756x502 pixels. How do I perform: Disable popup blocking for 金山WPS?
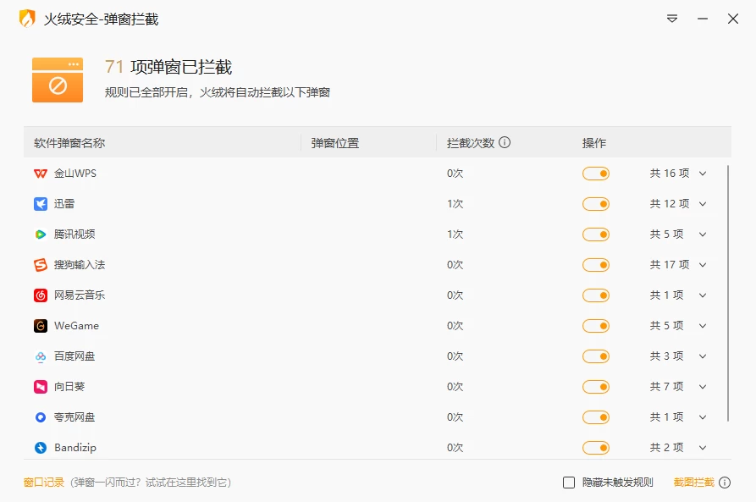[596, 174]
